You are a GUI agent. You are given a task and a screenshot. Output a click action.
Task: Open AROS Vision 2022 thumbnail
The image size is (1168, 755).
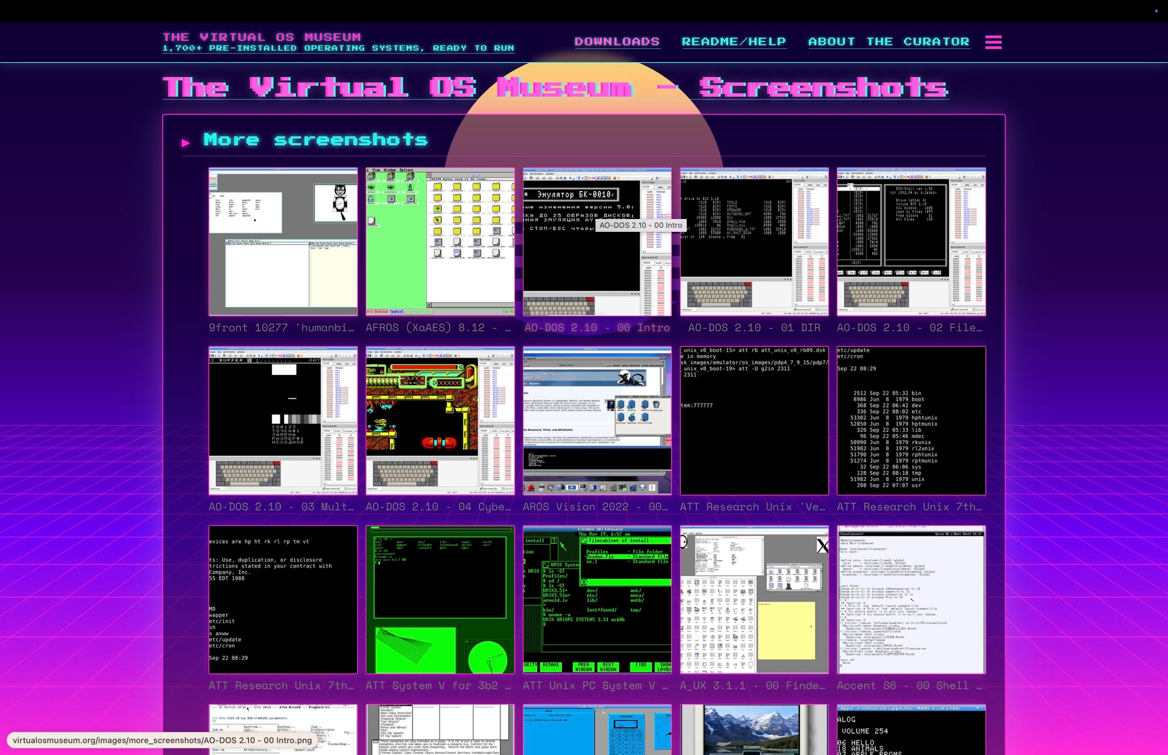(x=597, y=421)
